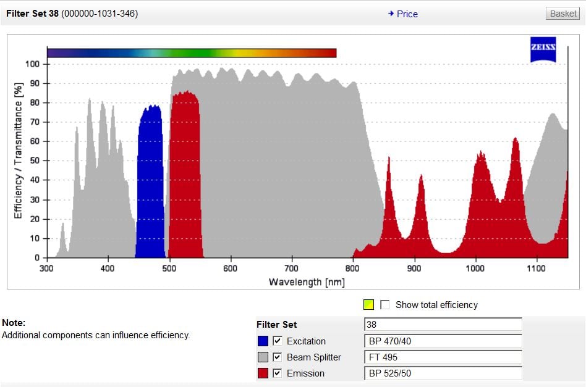Disable the Emission curve checkbox
Screen dimensions: 586x387
point(278,373)
